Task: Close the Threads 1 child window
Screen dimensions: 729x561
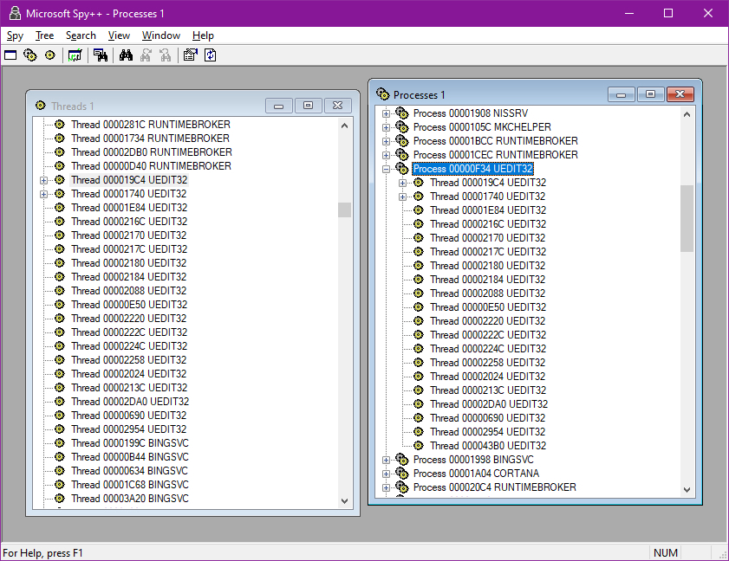Action: point(338,106)
